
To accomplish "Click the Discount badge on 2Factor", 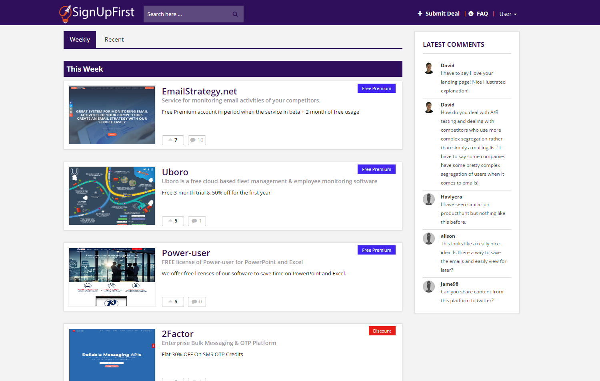I will coord(382,331).
